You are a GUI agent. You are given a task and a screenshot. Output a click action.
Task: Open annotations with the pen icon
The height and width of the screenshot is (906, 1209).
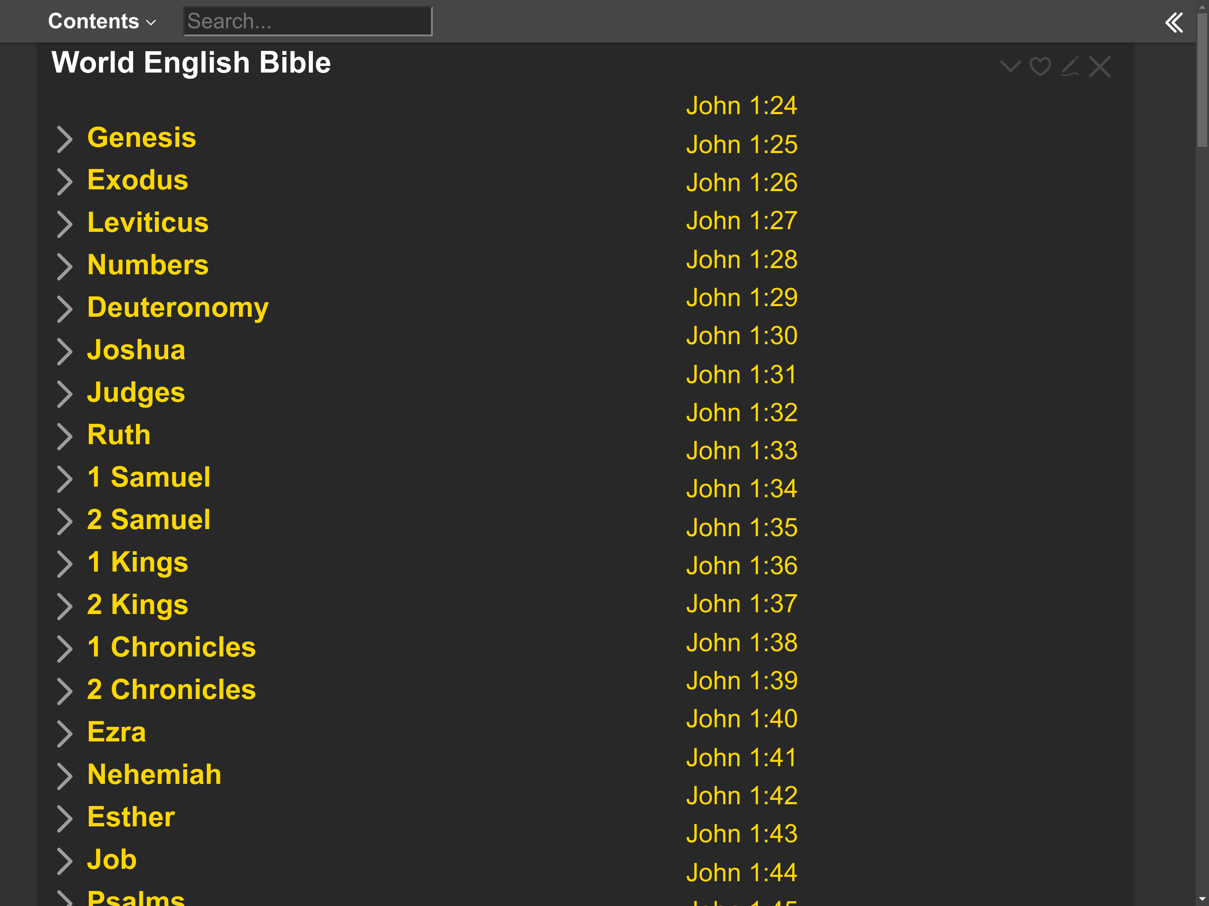click(1070, 66)
